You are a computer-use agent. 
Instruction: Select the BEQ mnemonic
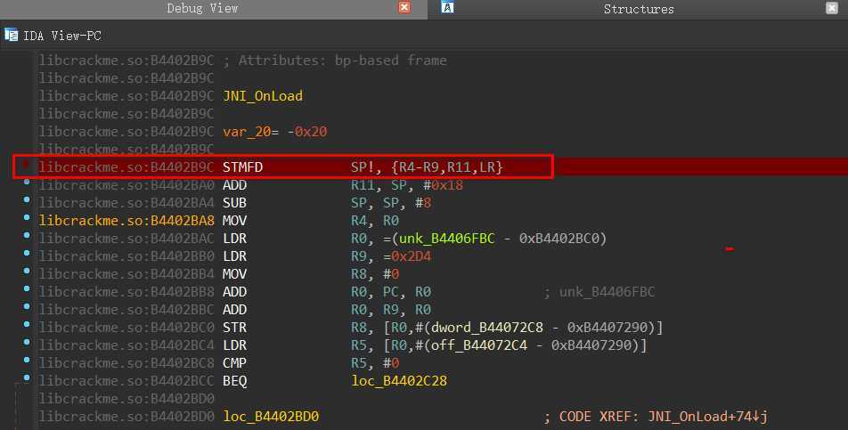(x=235, y=381)
